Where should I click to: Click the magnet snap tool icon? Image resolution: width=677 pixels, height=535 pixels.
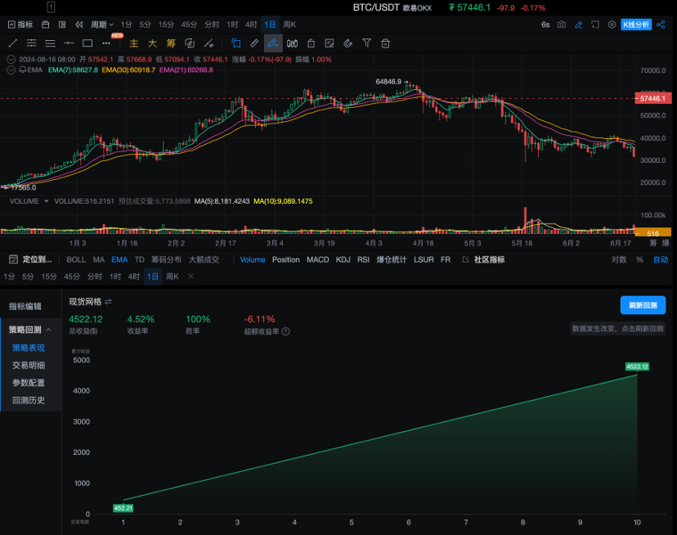pyautogui.click(x=347, y=43)
